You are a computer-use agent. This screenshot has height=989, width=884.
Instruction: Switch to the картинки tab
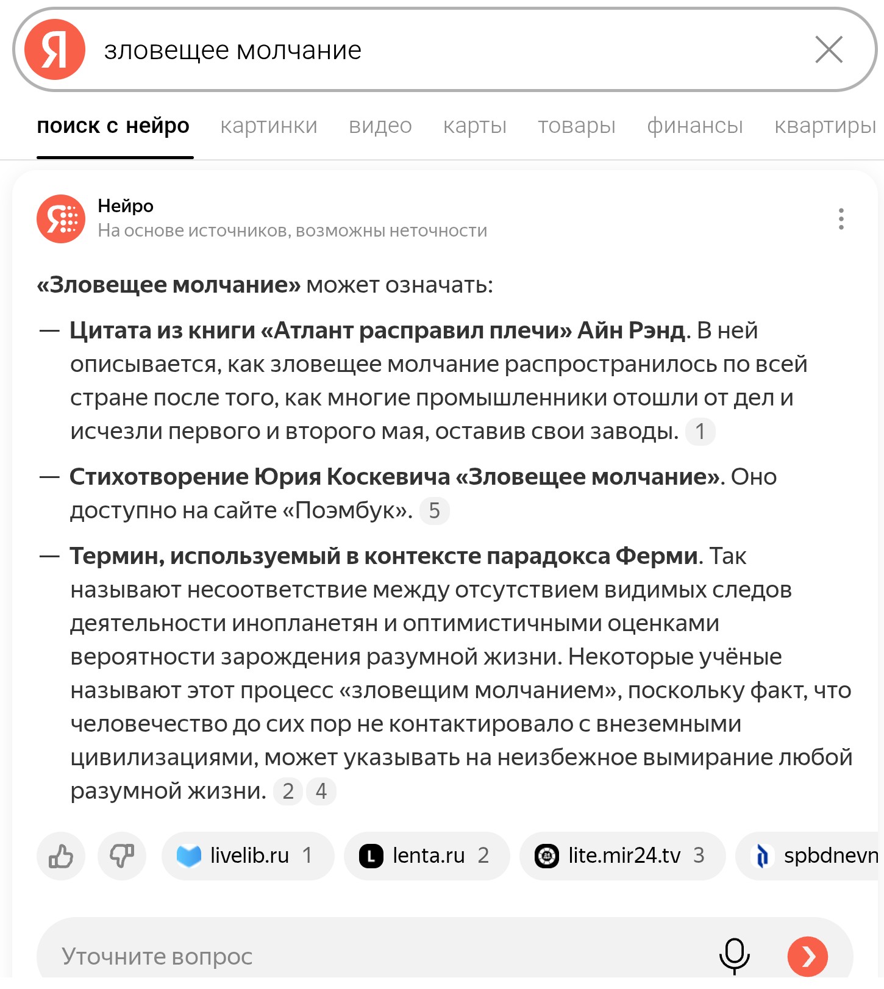click(x=269, y=126)
